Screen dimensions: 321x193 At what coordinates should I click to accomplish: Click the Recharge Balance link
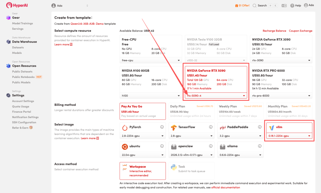[274, 31]
